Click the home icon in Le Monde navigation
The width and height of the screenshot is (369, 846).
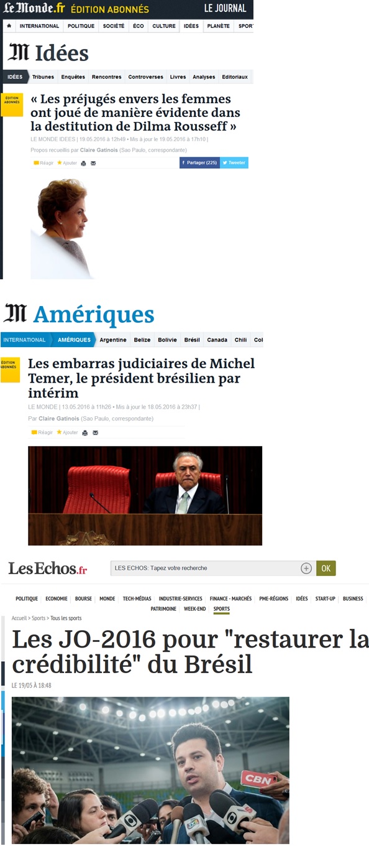click(9, 26)
